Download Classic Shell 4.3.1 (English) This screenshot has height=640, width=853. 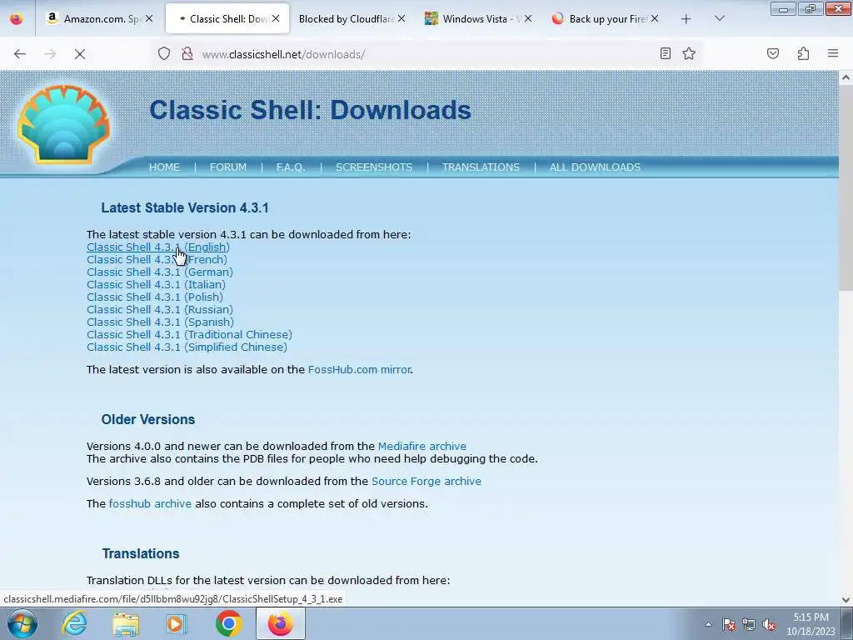(157, 247)
